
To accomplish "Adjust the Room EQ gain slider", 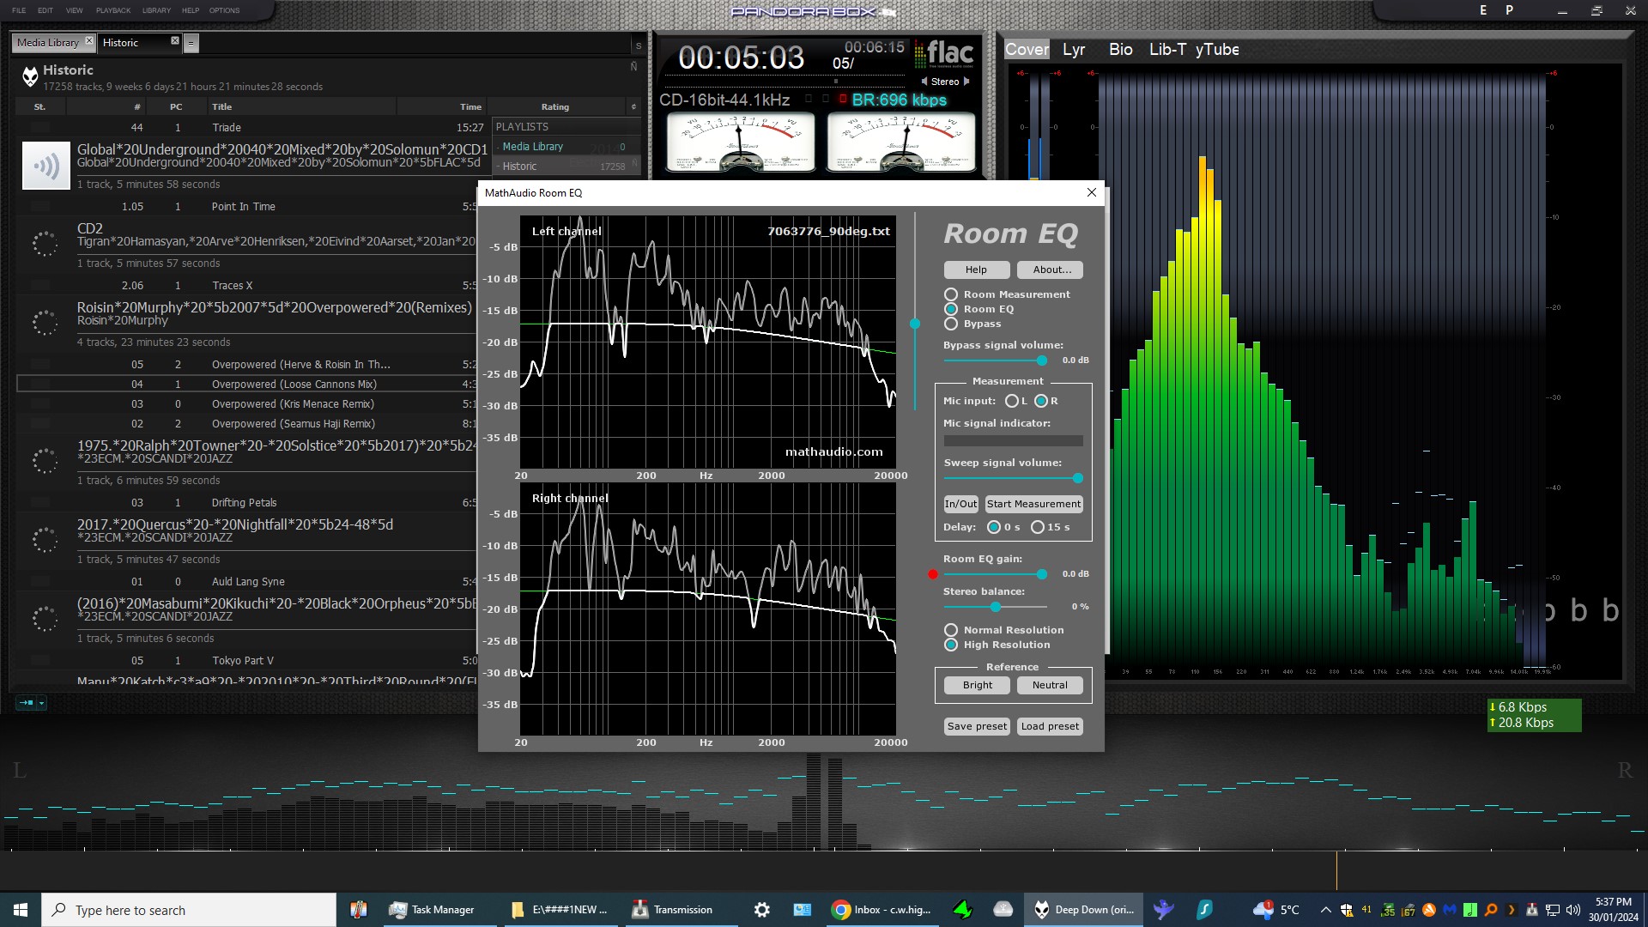I will pyautogui.click(x=1041, y=574).
